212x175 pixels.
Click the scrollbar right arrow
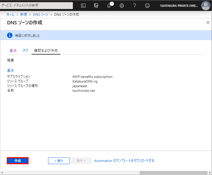pos(210,173)
